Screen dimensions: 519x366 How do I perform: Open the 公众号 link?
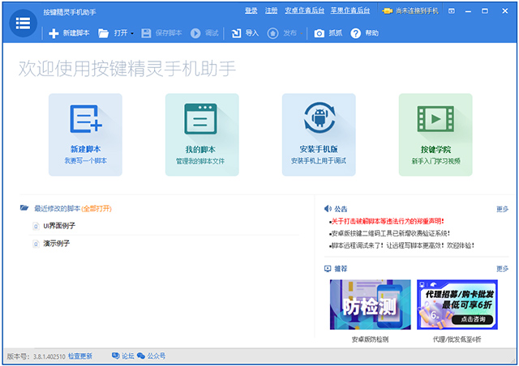157,356
